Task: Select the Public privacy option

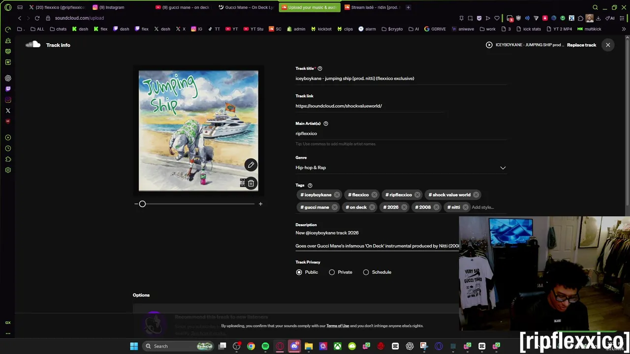Action: click(x=299, y=272)
